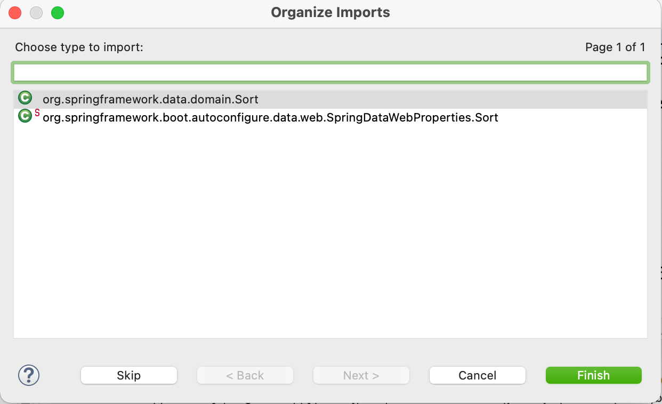Click the Help question mark icon
The image size is (662, 404).
[29, 375]
